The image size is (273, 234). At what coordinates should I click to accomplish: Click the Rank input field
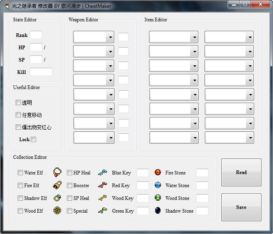(x=36, y=35)
